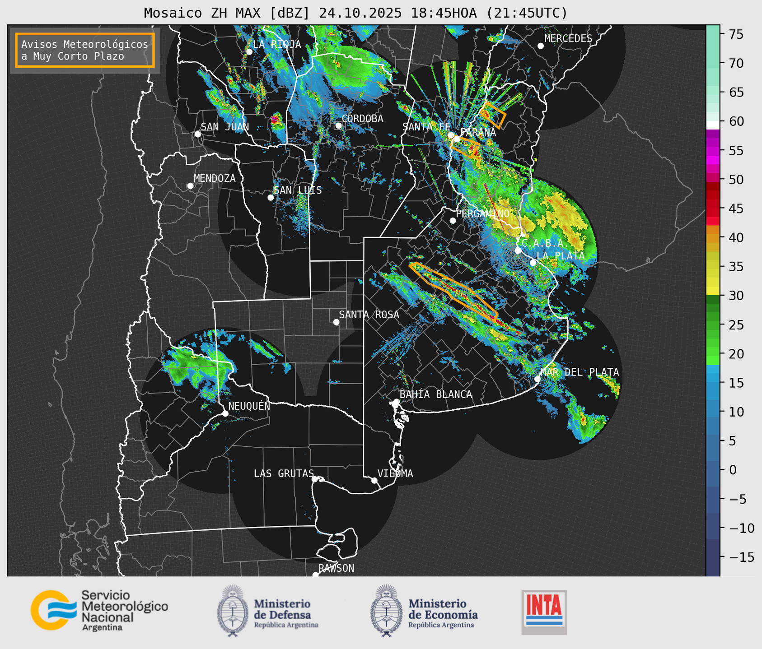Viewport: 762px width, 649px height.
Task: Click the Servicio Meteorológico Nacional logo
Action: click(99, 610)
